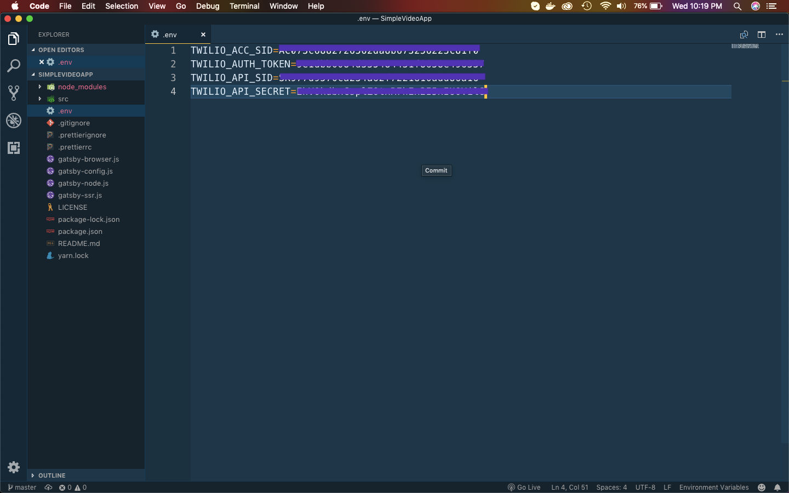
Task: Click the editor minimap
Action: click(745, 46)
